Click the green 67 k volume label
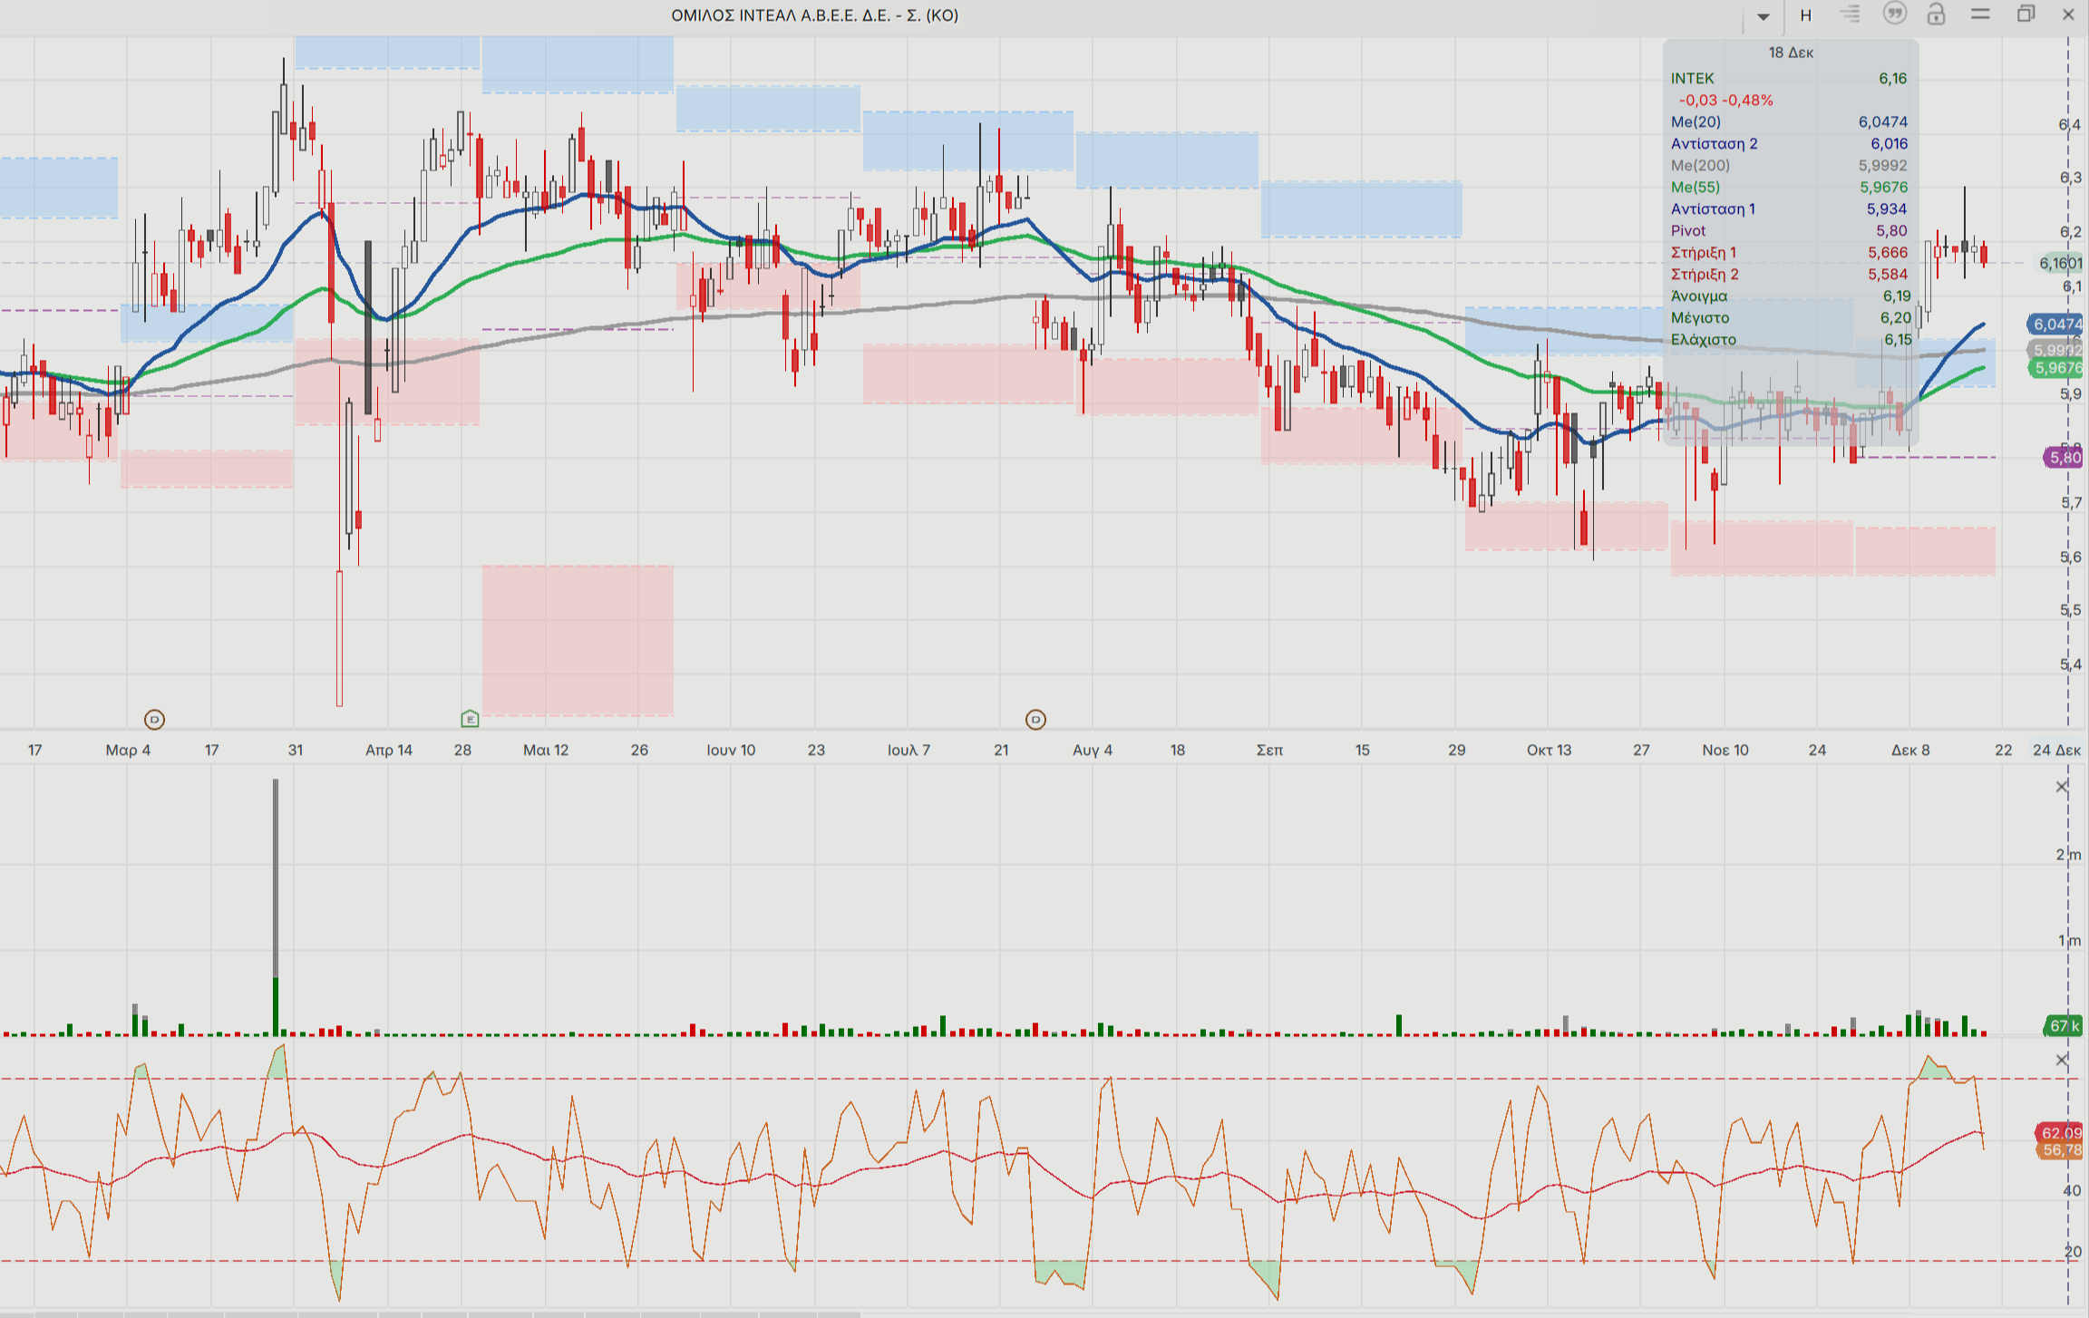This screenshot has width=2089, height=1318. point(2064,1026)
